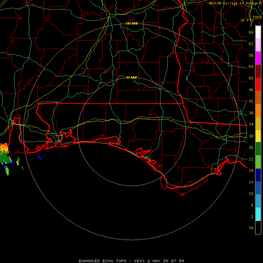263x263 pixels.
Task: Click the orange 38-42 legend swatch
Action: point(258,110)
